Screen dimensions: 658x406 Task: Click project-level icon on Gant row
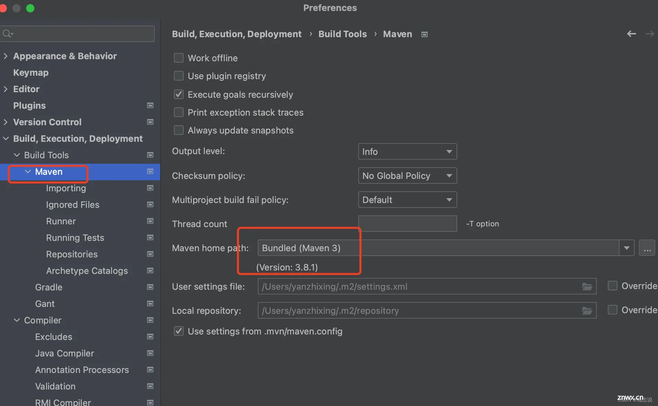coord(150,303)
